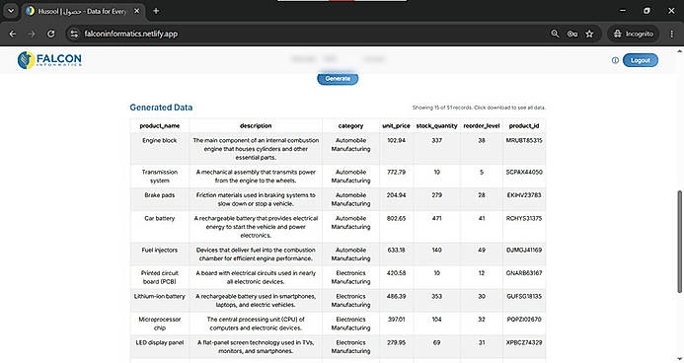The width and height of the screenshot is (684, 363).
Task: Click the Car battery description text
Action: (256, 227)
